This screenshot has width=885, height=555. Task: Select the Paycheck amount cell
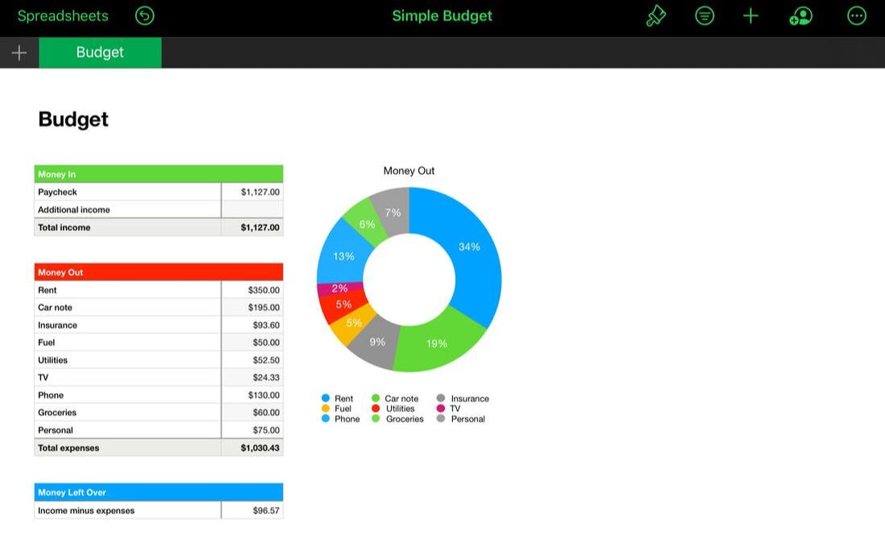(252, 192)
